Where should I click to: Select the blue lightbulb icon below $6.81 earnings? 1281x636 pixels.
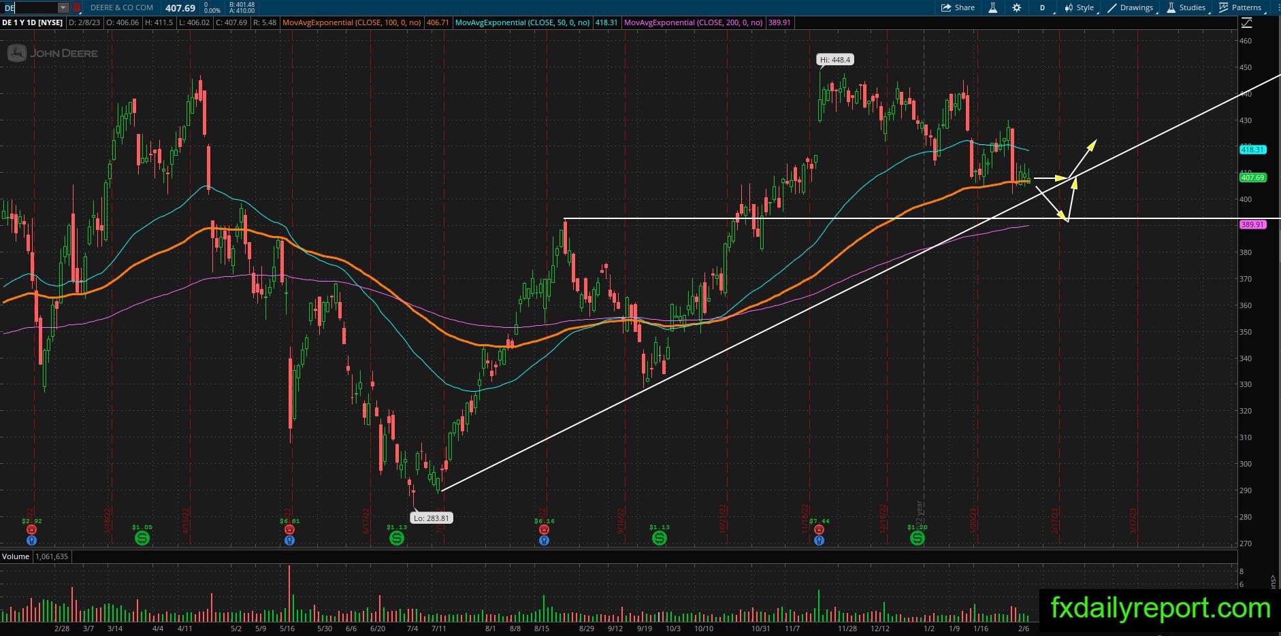pyautogui.click(x=289, y=540)
